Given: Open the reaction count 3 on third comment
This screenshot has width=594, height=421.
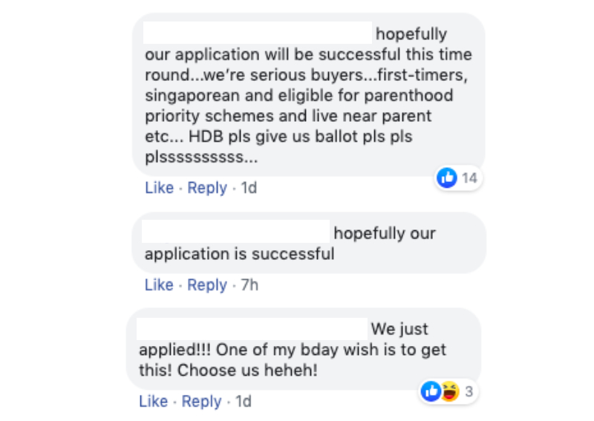Looking at the screenshot, I should [x=469, y=391].
